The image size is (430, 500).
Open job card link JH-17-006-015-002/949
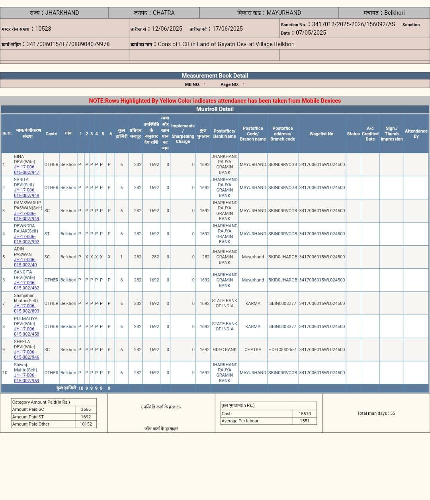point(26,216)
